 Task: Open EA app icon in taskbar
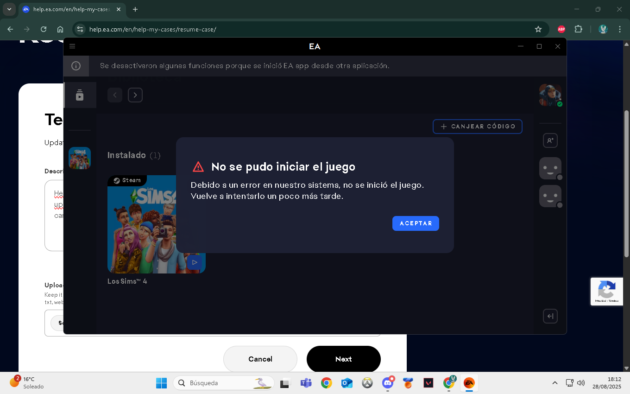click(469, 383)
